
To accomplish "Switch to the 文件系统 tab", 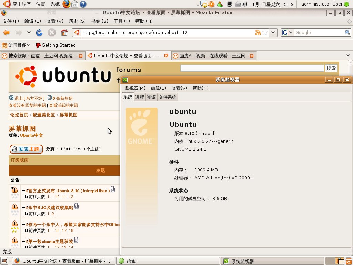I will pos(168,97).
